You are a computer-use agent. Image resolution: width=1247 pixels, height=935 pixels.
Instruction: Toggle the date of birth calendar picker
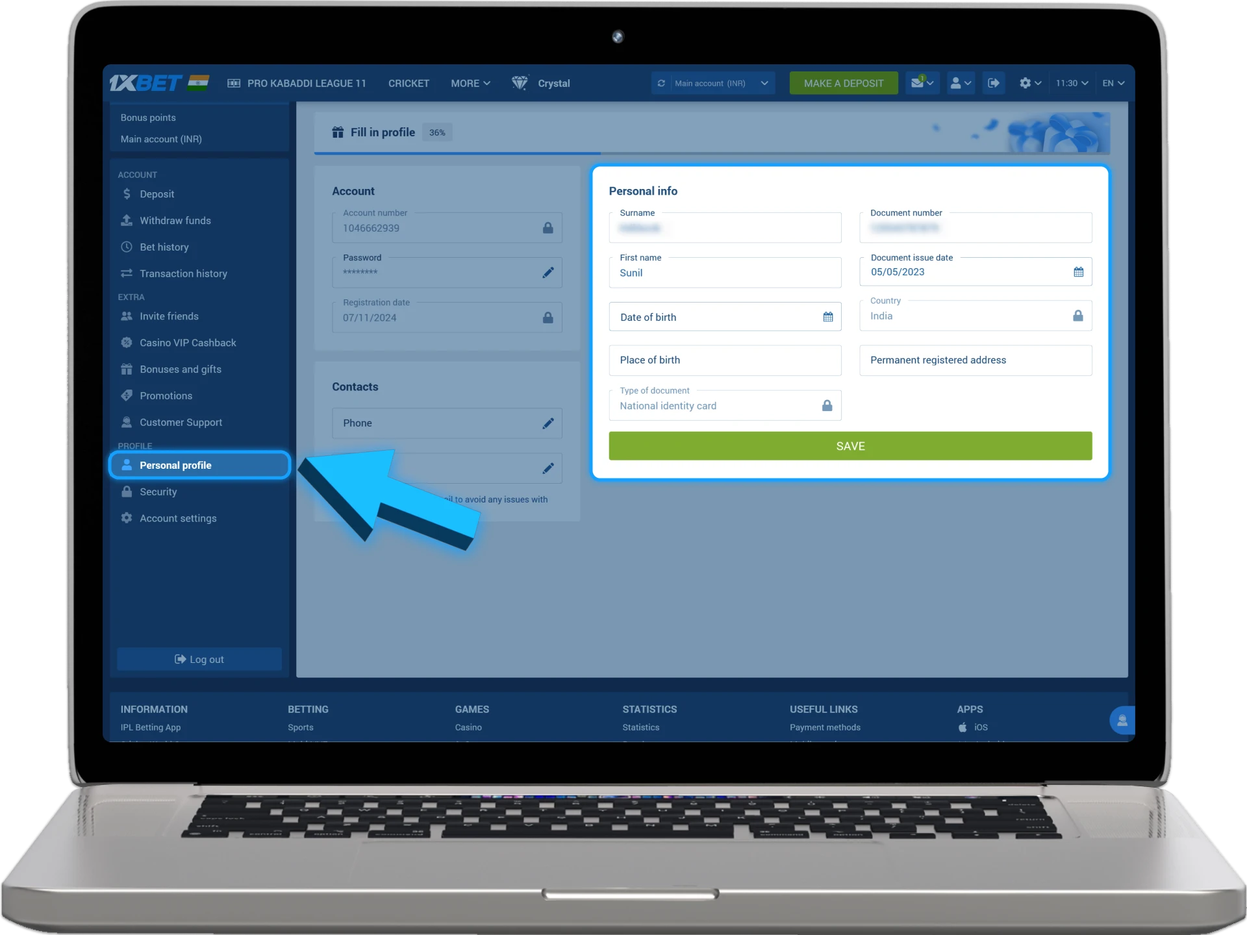[827, 316]
